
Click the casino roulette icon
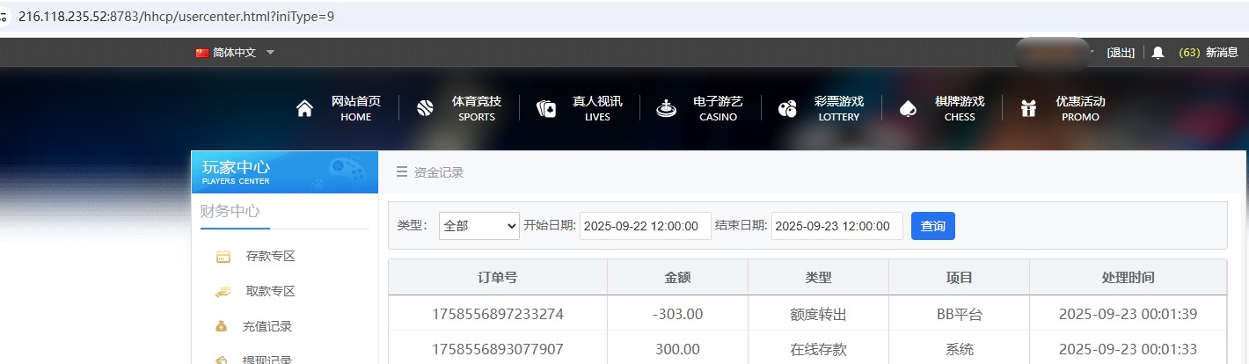(666, 108)
